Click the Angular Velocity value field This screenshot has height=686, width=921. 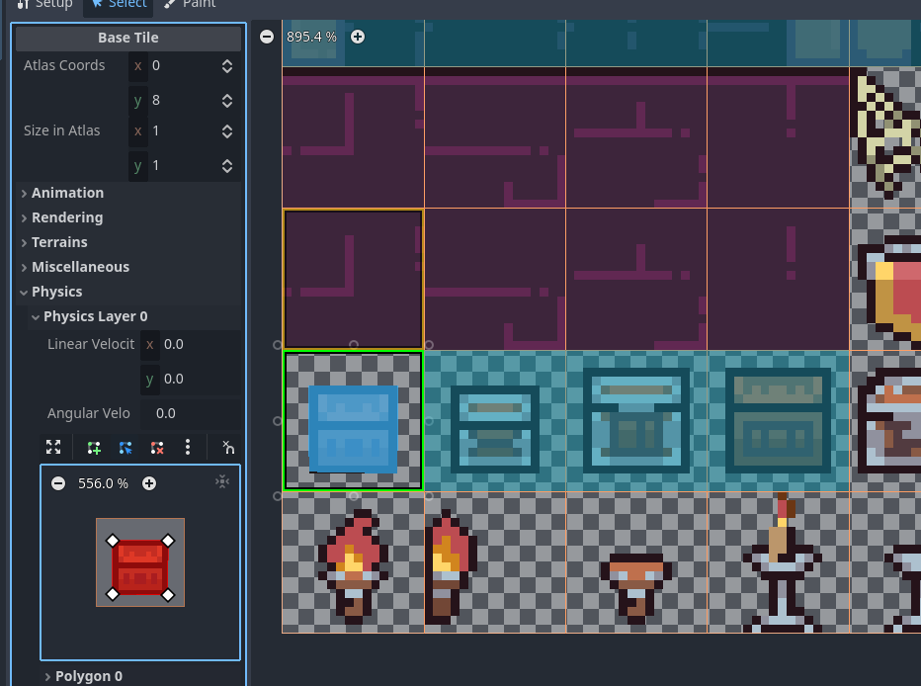pyautogui.click(x=191, y=413)
